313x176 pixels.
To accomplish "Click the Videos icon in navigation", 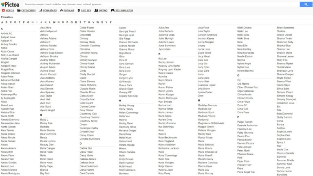I will click(3, 10).
